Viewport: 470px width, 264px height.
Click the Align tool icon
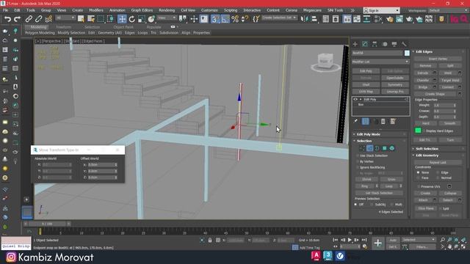pyautogui.click(x=314, y=19)
